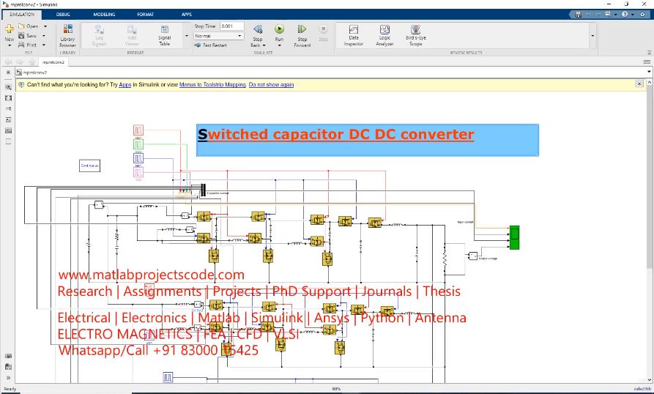
Task: Select the mpmlconv2 model tab
Action: click(53, 62)
